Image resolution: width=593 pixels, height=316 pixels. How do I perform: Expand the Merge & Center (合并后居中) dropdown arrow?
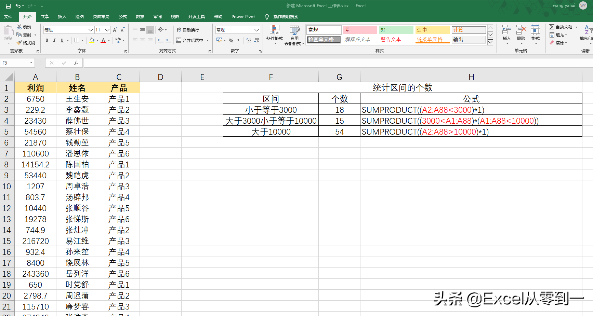[207, 40]
